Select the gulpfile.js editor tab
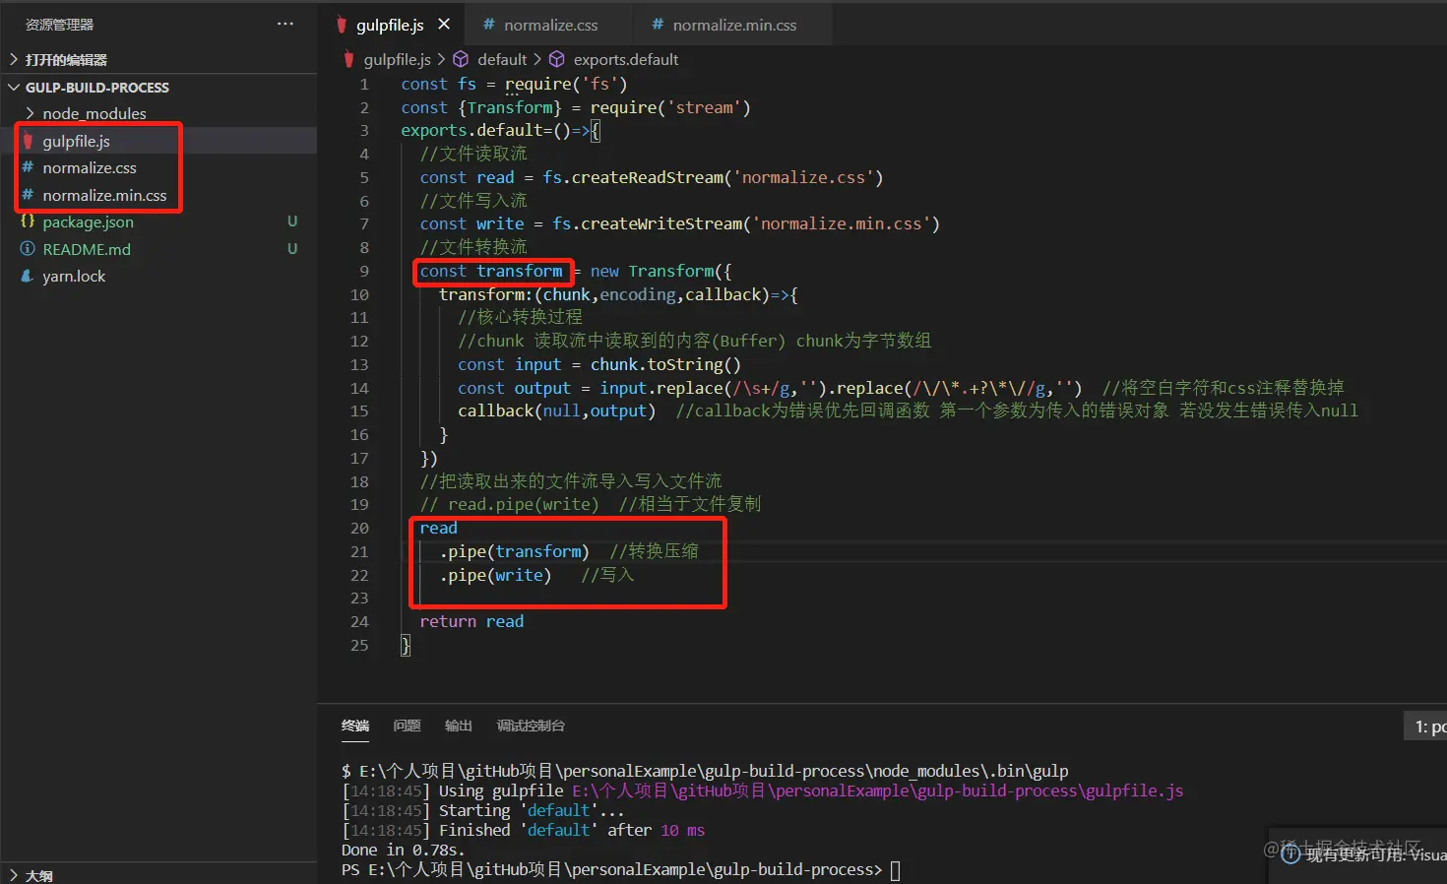This screenshot has height=884, width=1447. click(390, 25)
